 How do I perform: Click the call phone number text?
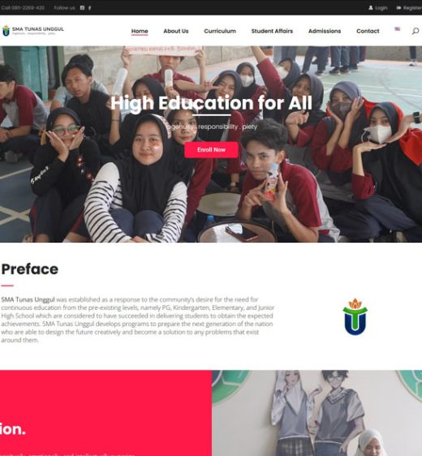[x=23, y=8]
